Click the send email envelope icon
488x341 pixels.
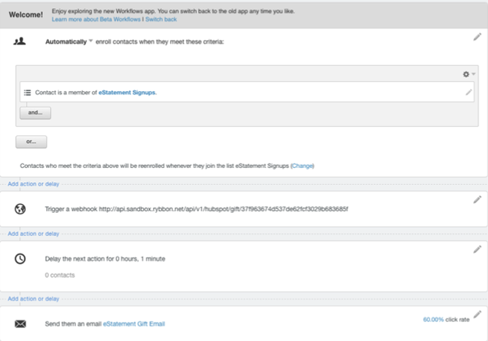20,323
